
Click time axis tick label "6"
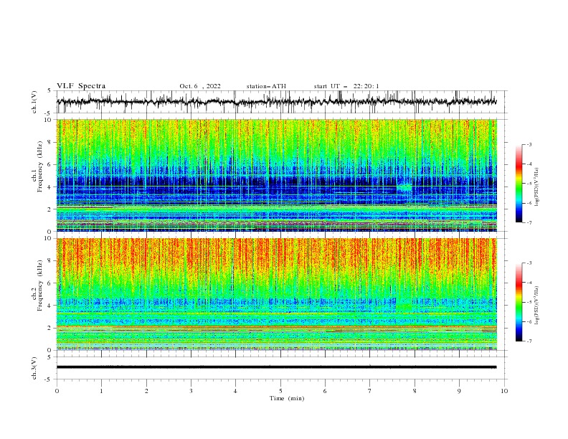pos(325,391)
